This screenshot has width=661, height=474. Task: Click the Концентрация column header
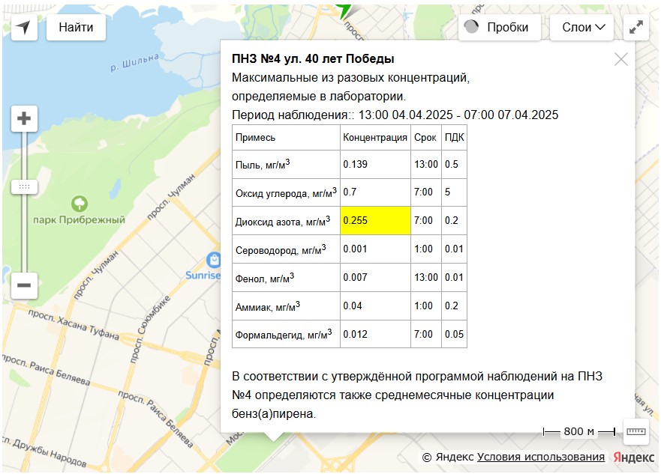(375, 138)
